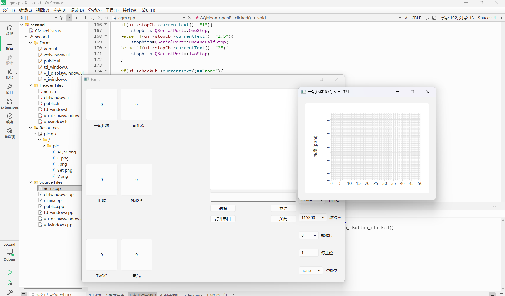Open the 构建(B) menu
This screenshot has height=296, width=505.
[x=60, y=10]
